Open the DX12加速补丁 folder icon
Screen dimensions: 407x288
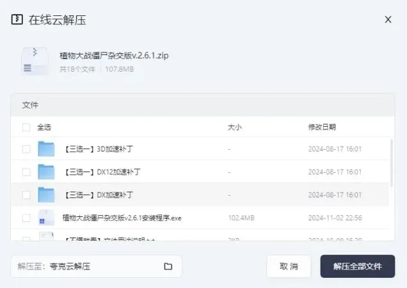coord(46,172)
